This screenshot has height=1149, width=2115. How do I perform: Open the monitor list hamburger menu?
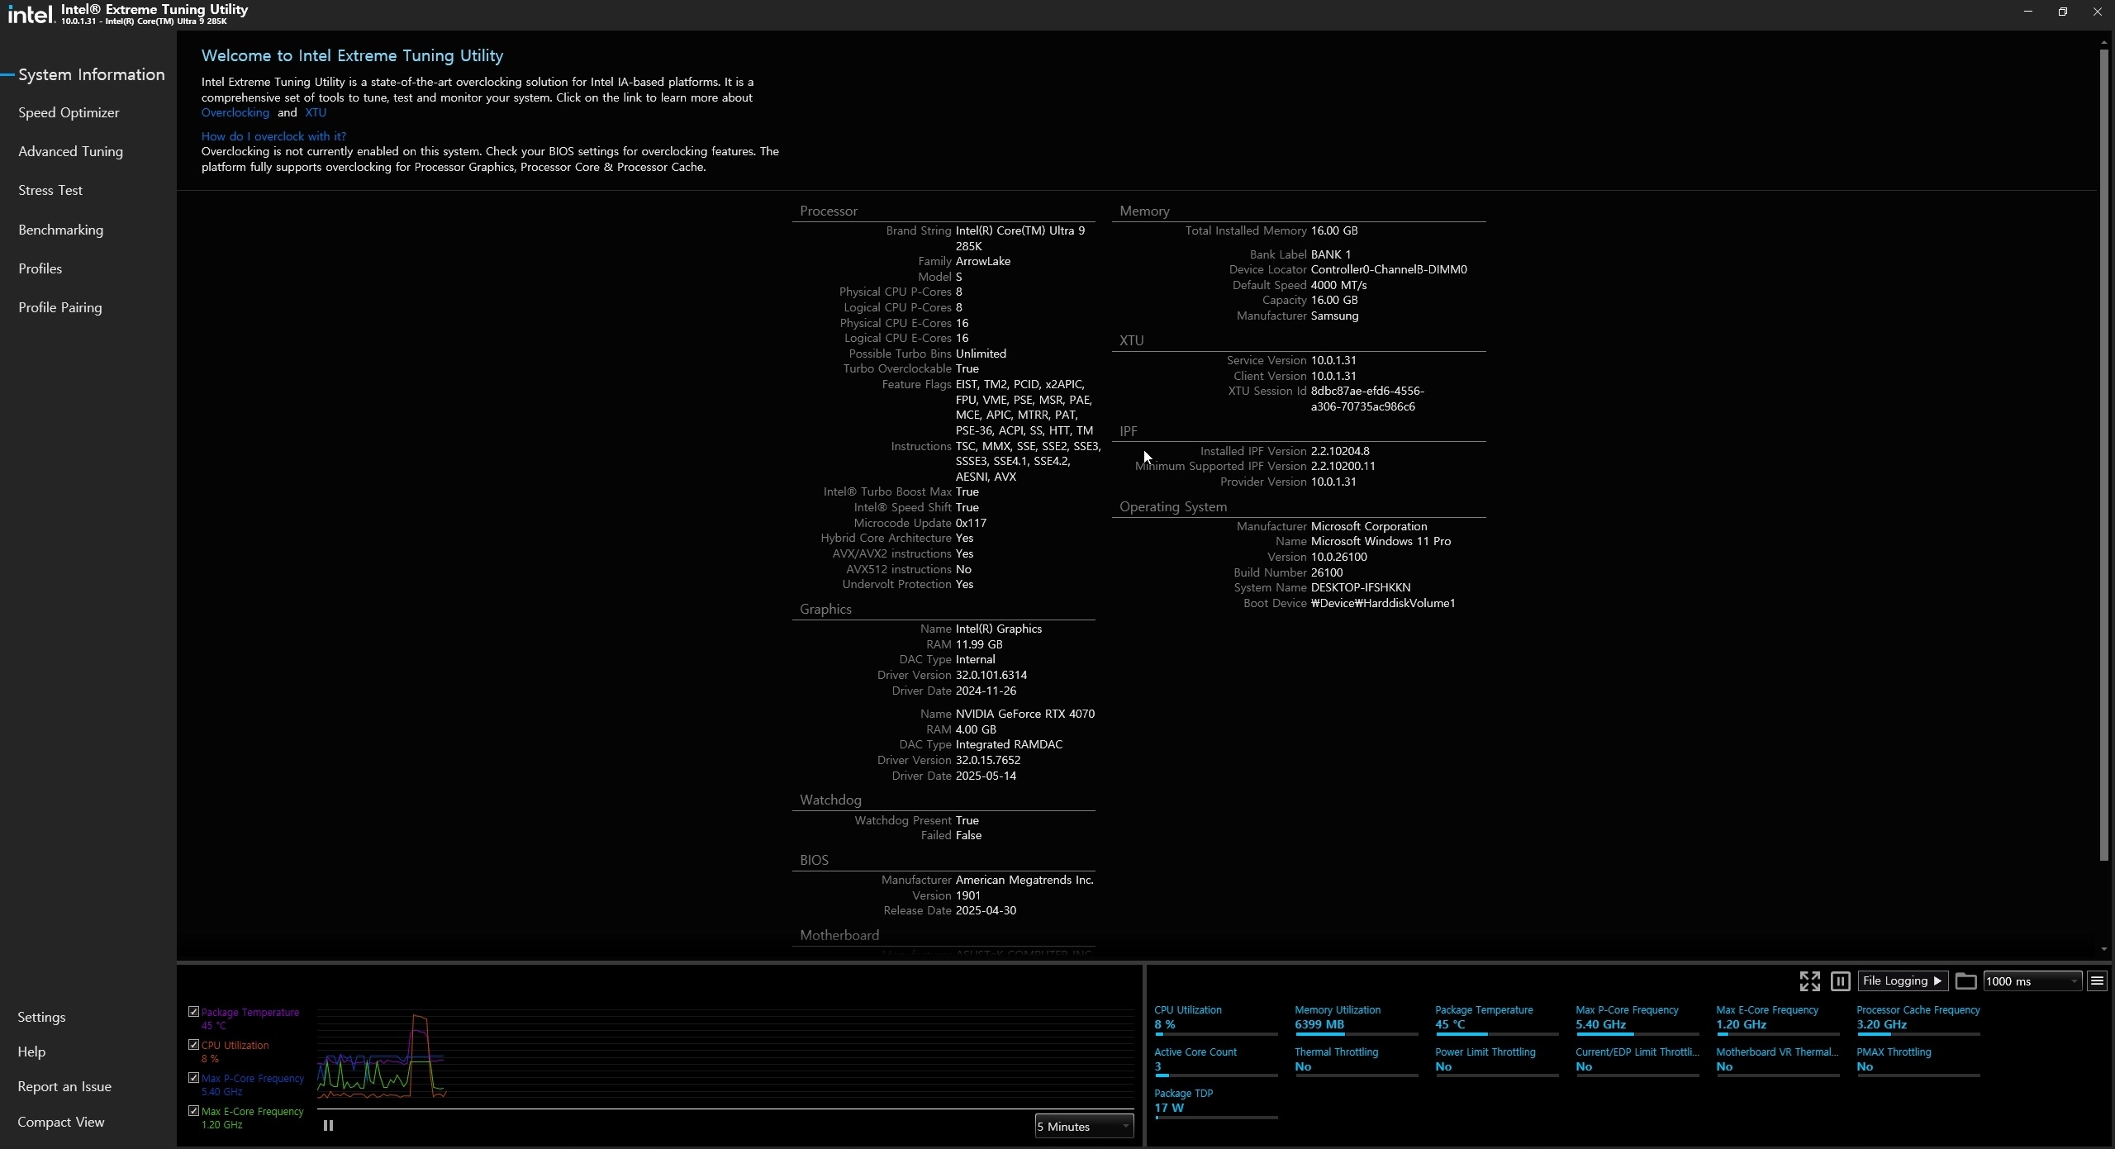point(2097,981)
